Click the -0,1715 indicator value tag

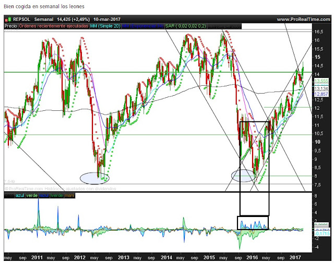coord(323,234)
